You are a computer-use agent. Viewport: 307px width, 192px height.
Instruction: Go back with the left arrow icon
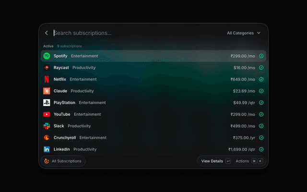(47, 33)
